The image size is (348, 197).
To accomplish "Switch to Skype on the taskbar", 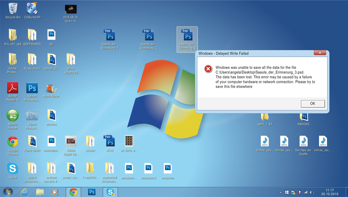I will 110,192.
